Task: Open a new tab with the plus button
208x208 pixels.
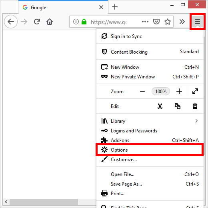Action: (115, 7)
